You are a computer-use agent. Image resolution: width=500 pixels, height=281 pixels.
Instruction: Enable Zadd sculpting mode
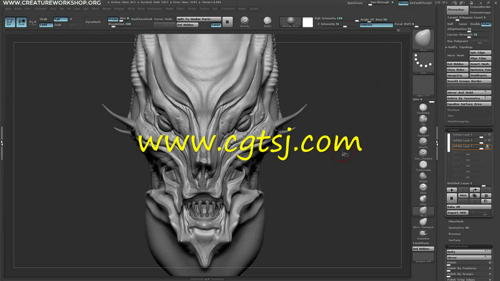[46, 25]
